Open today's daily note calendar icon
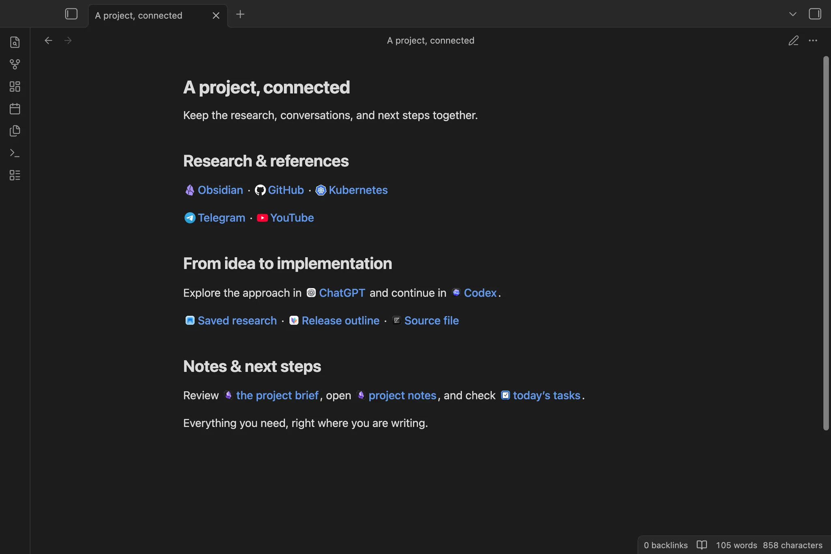This screenshot has width=831, height=554. click(15, 109)
